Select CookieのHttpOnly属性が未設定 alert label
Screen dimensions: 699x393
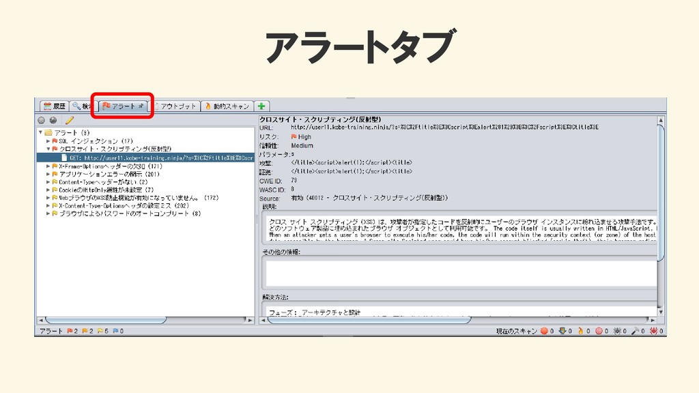pos(106,190)
